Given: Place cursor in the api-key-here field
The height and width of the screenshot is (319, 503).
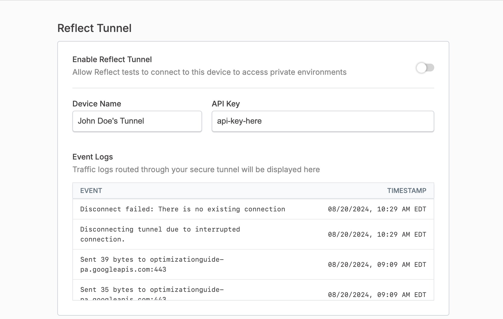Looking at the screenshot, I should coord(323,121).
